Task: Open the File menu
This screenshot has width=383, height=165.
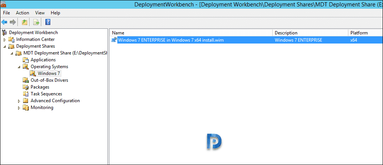Action: [6, 13]
